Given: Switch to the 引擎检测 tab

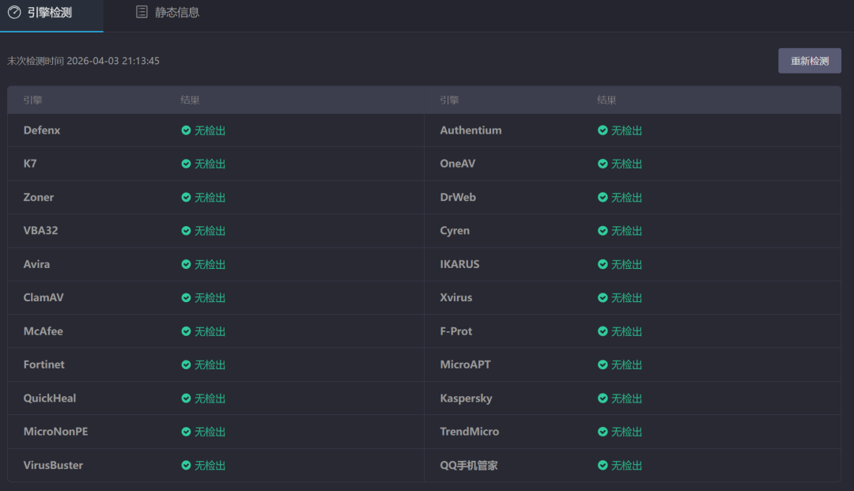Looking at the screenshot, I should (x=49, y=13).
